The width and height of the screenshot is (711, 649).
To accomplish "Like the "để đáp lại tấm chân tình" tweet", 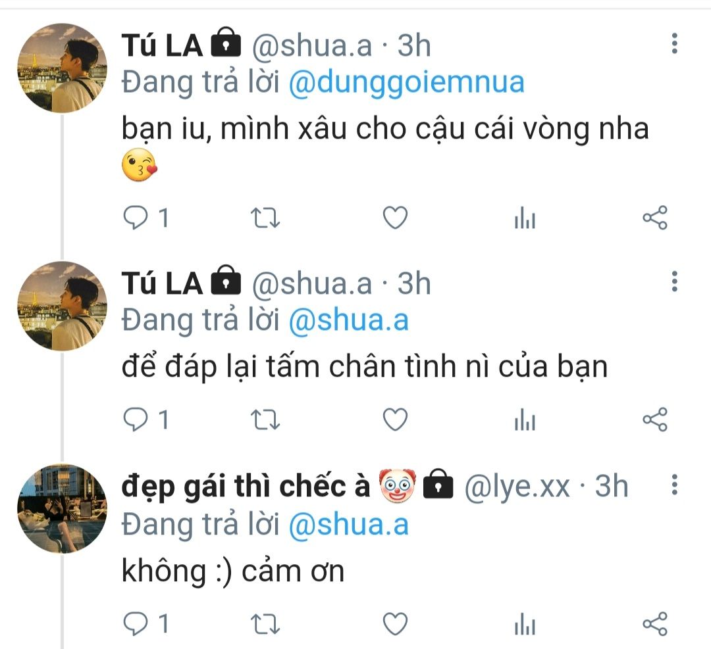I will 395,420.
